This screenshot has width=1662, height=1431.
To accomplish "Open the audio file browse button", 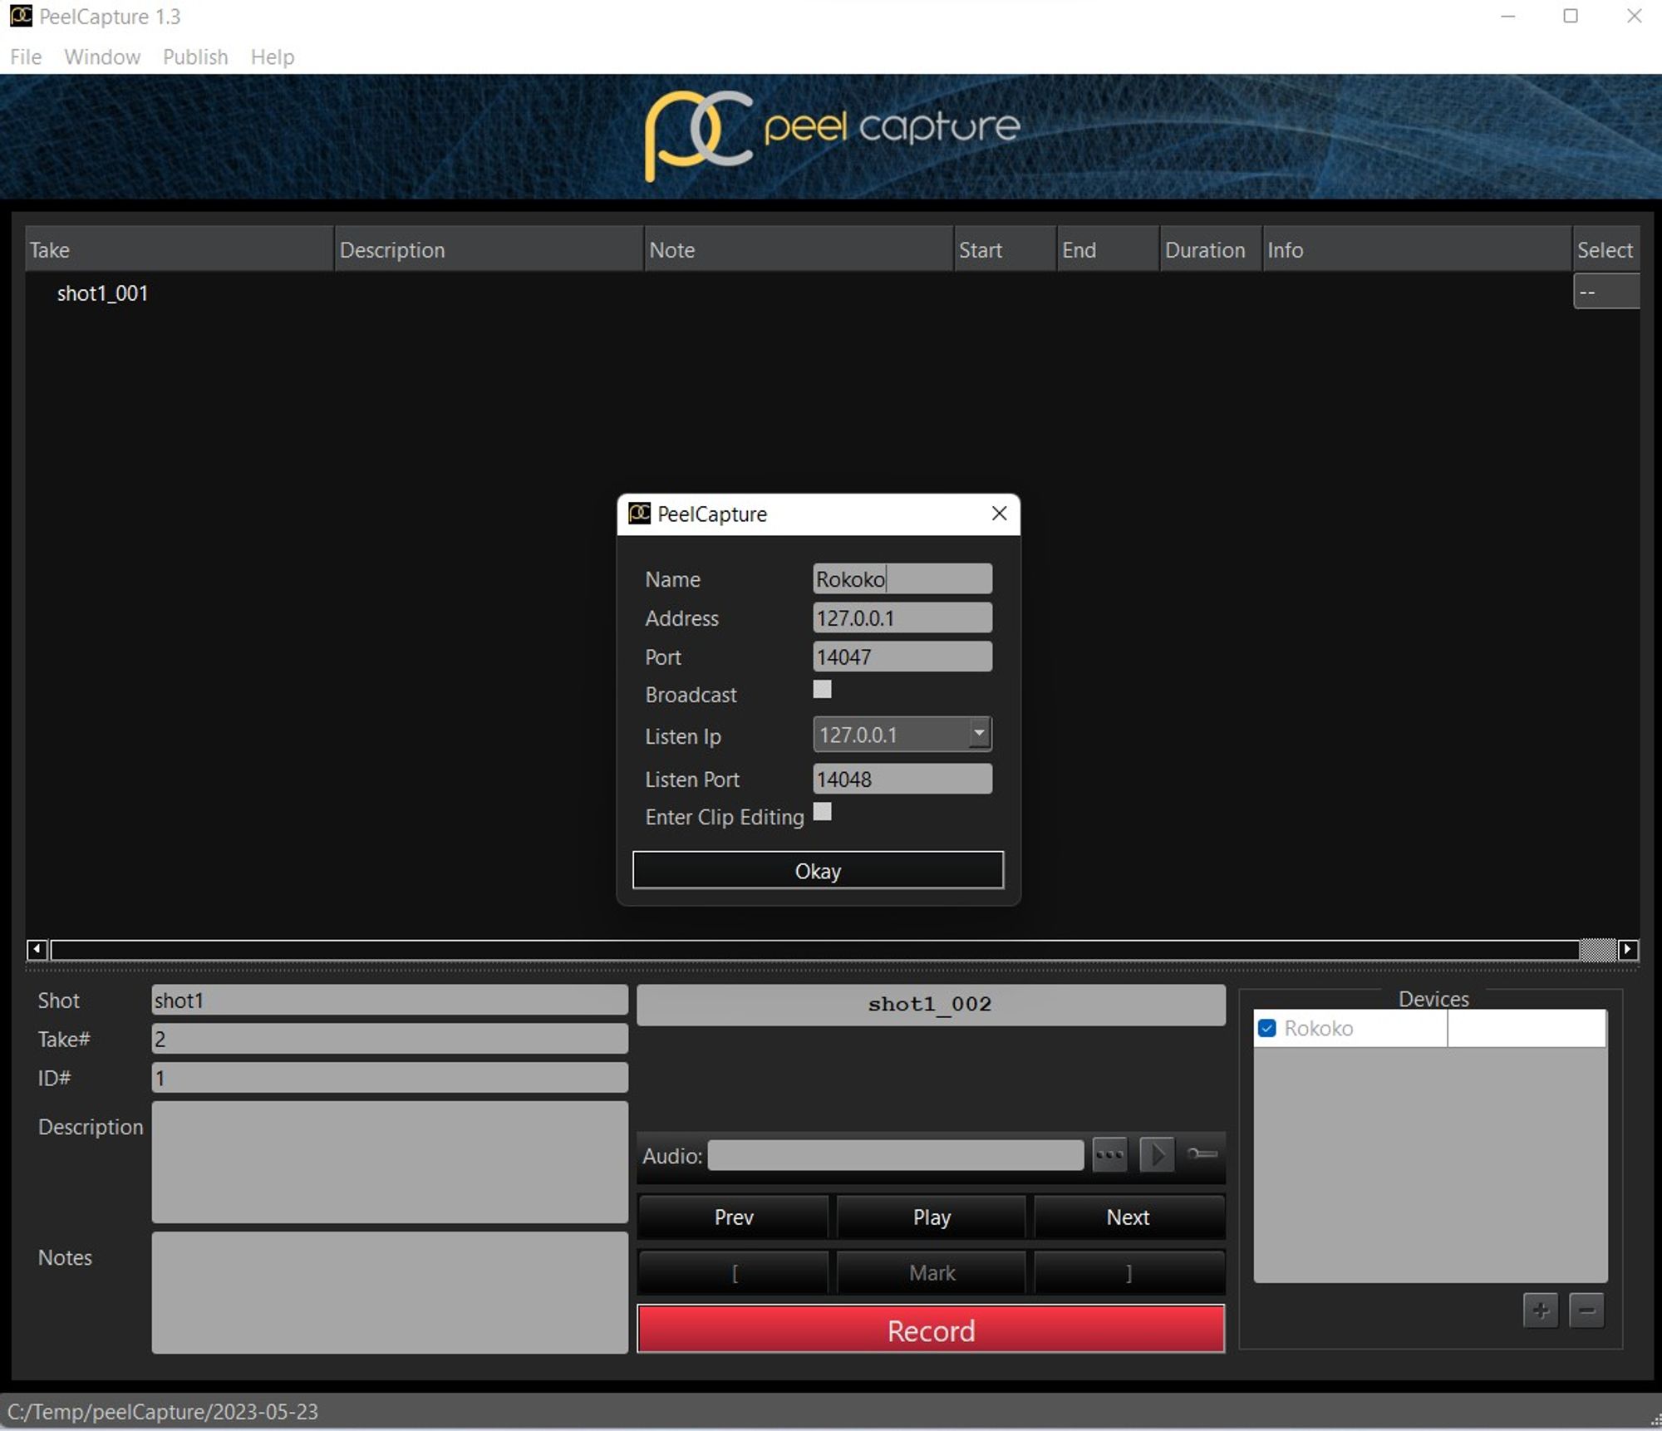I will tap(1109, 1154).
